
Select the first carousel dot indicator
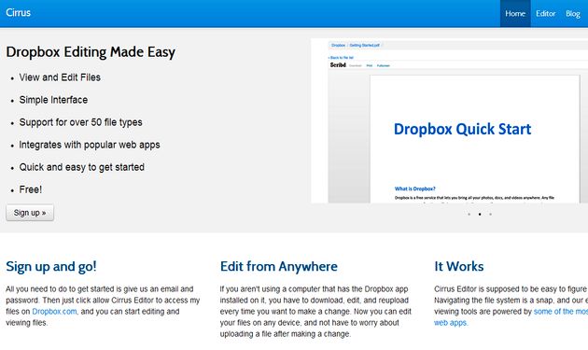coord(469,215)
